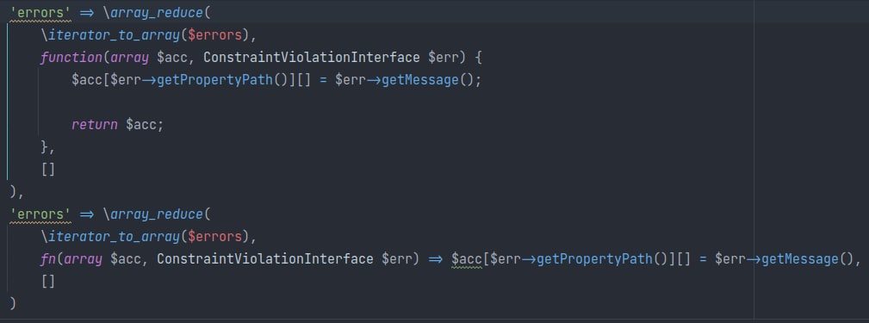Click $acc after the return keyword
The height and width of the screenshot is (323, 869).
(141, 125)
